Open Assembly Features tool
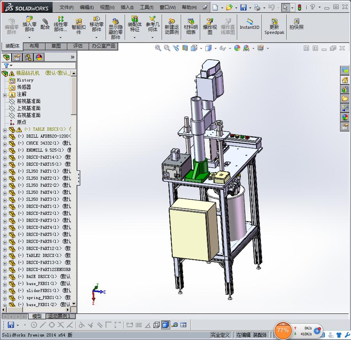Image resolution: width=351 pixels, height=340 pixels. [134, 24]
